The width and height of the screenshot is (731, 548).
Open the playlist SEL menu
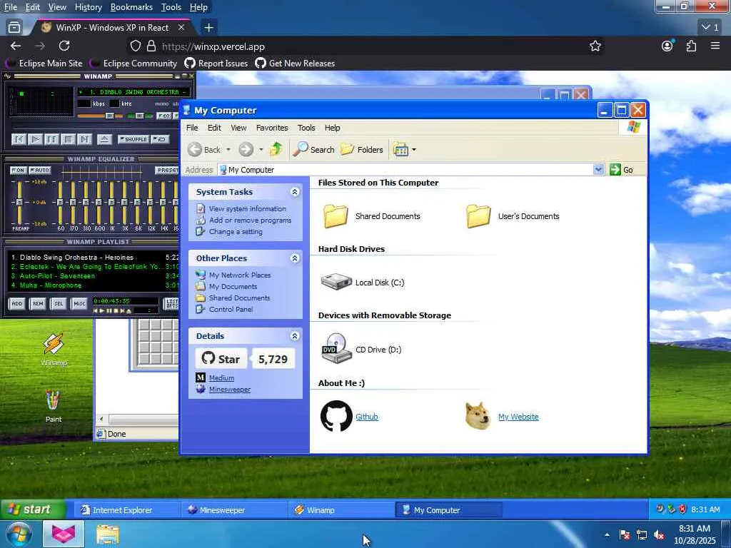point(59,303)
